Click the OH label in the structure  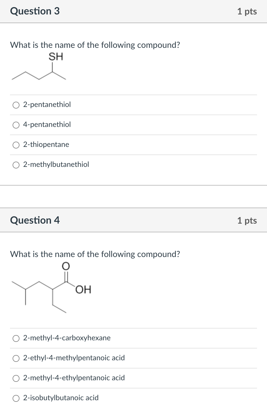click(84, 290)
